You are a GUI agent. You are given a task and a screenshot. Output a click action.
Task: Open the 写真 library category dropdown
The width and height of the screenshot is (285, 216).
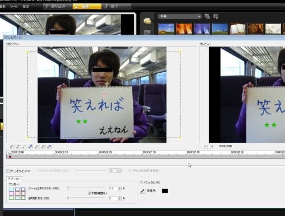point(180,16)
